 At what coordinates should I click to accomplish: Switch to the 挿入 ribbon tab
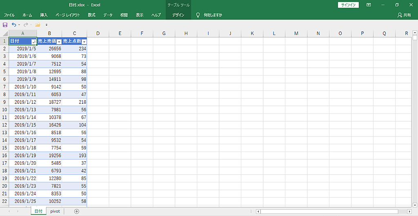pos(44,15)
